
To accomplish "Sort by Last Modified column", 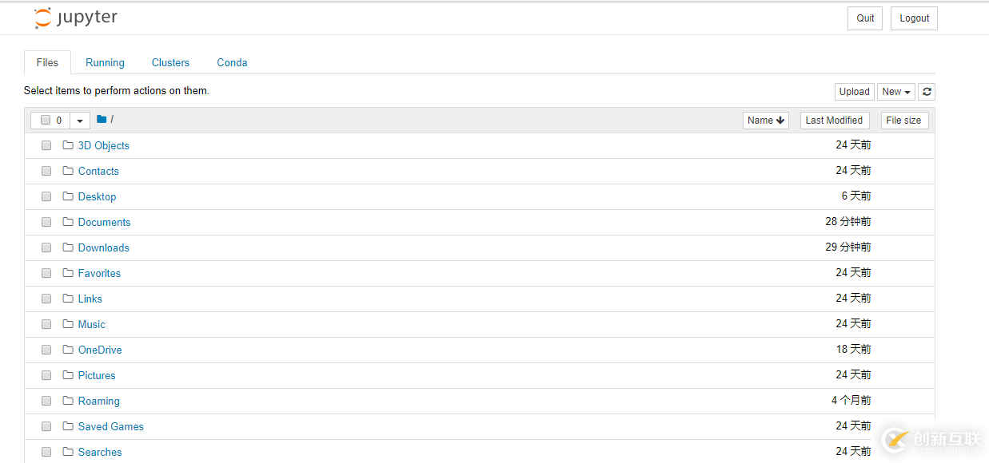I will pyautogui.click(x=834, y=121).
